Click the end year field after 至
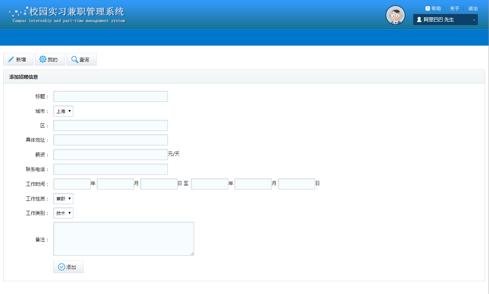The image size is (489, 294). (x=210, y=184)
